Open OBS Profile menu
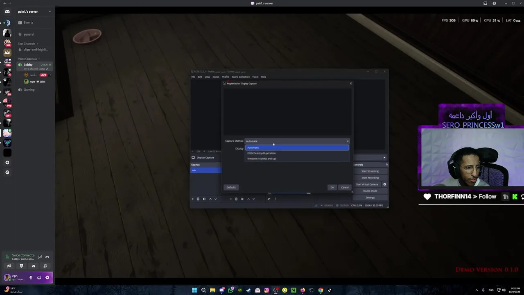The height and width of the screenshot is (295, 524). [226, 77]
